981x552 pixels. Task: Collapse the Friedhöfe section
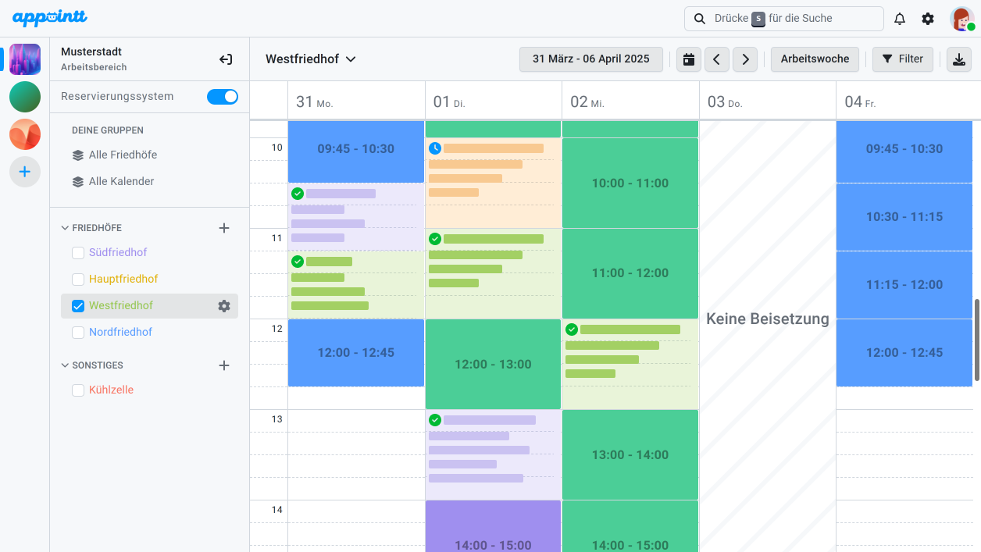click(x=65, y=228)
